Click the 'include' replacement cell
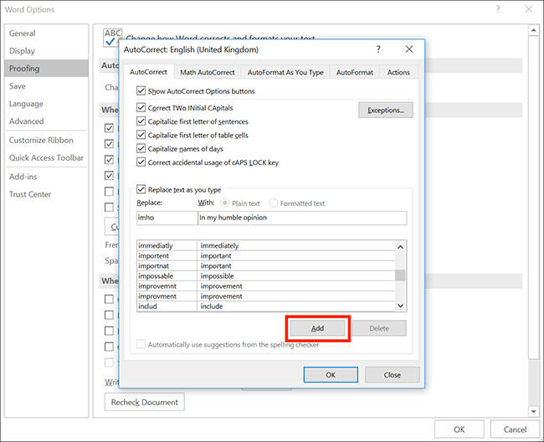This screenshot has width=544, height=442. (296, 306)
